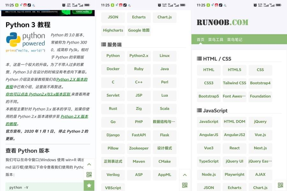
Task: Select the Rust tutorial
Action: click(113, 109)
